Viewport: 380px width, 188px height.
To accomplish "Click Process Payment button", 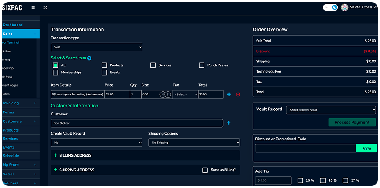I will pos(352,122).
